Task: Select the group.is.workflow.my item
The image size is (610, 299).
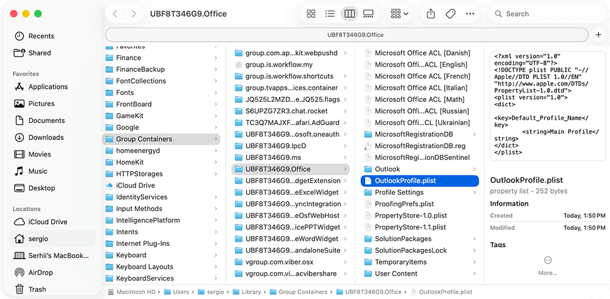Action: (x=291, y=65)
